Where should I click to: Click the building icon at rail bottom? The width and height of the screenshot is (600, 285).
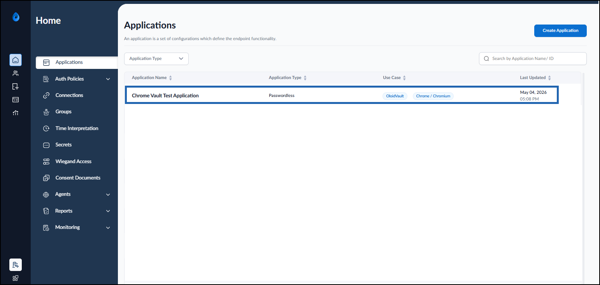[x=16, y=265]
